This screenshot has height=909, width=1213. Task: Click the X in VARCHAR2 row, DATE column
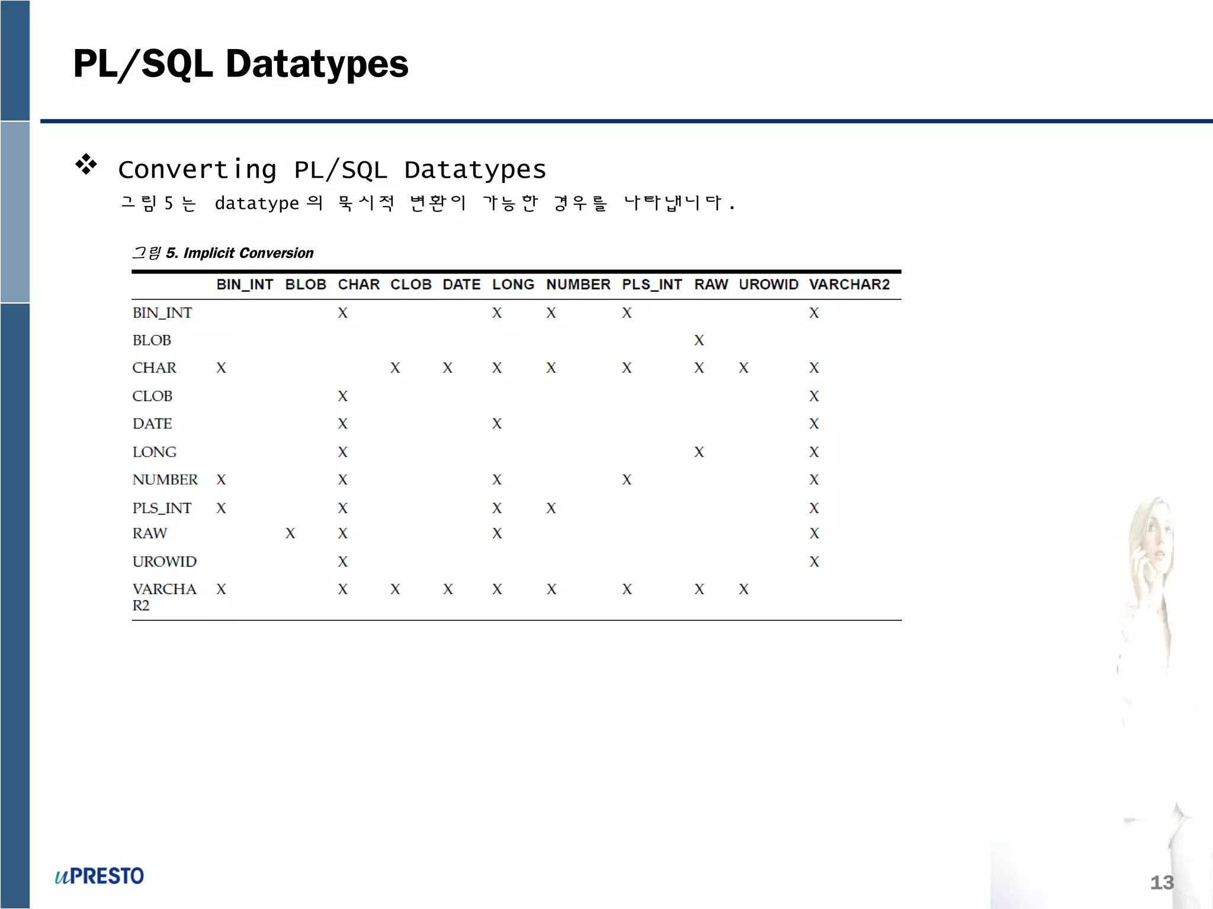coord(448,589)
